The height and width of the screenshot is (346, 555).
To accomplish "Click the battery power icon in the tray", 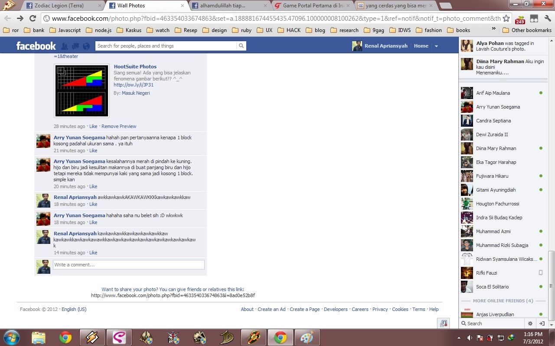I will pyautogui.click(x=490, y=337).
